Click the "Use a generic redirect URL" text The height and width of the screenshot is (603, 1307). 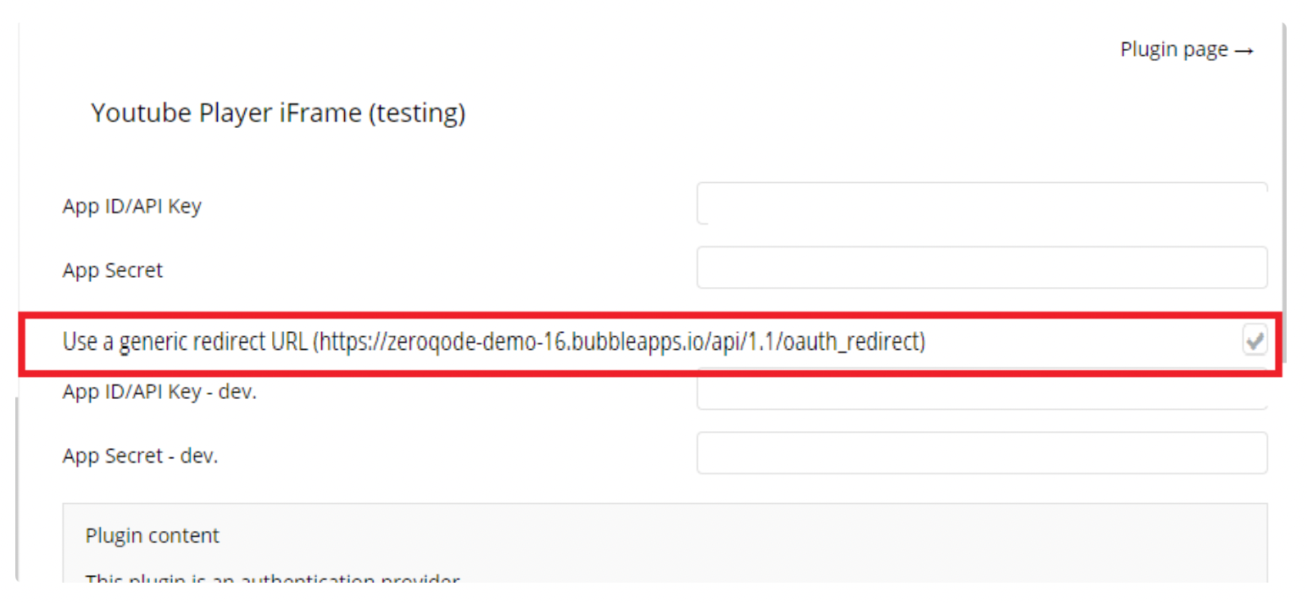click(493, 341)
